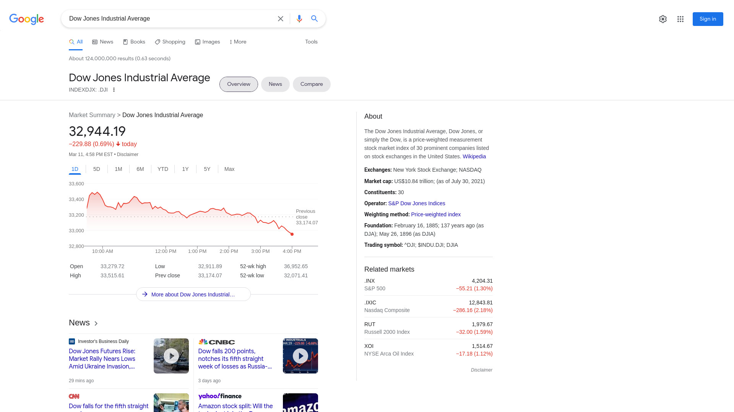Open options menu next to INDEXDJX: .DJI

point(114,90)
